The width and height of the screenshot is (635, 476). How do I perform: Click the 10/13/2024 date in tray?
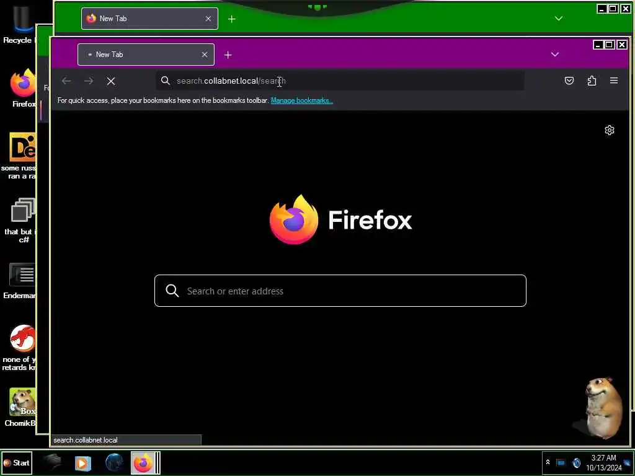[603, 468]
